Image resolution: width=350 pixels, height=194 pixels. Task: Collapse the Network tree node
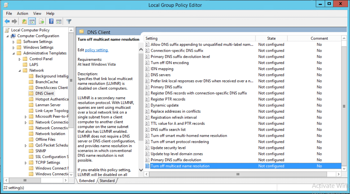click(x=20, y=70)
